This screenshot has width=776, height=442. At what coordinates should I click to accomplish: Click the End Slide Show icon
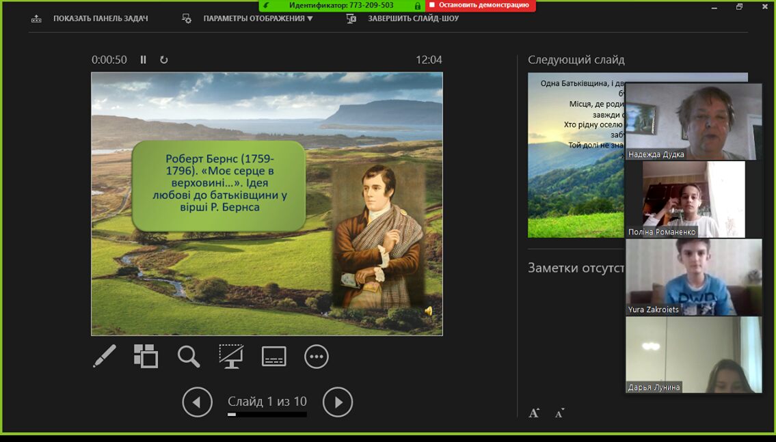[x=351, y=19]
